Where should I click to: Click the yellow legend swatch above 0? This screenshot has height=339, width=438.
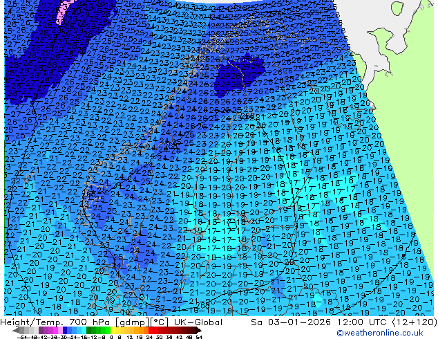pos(113,330)
